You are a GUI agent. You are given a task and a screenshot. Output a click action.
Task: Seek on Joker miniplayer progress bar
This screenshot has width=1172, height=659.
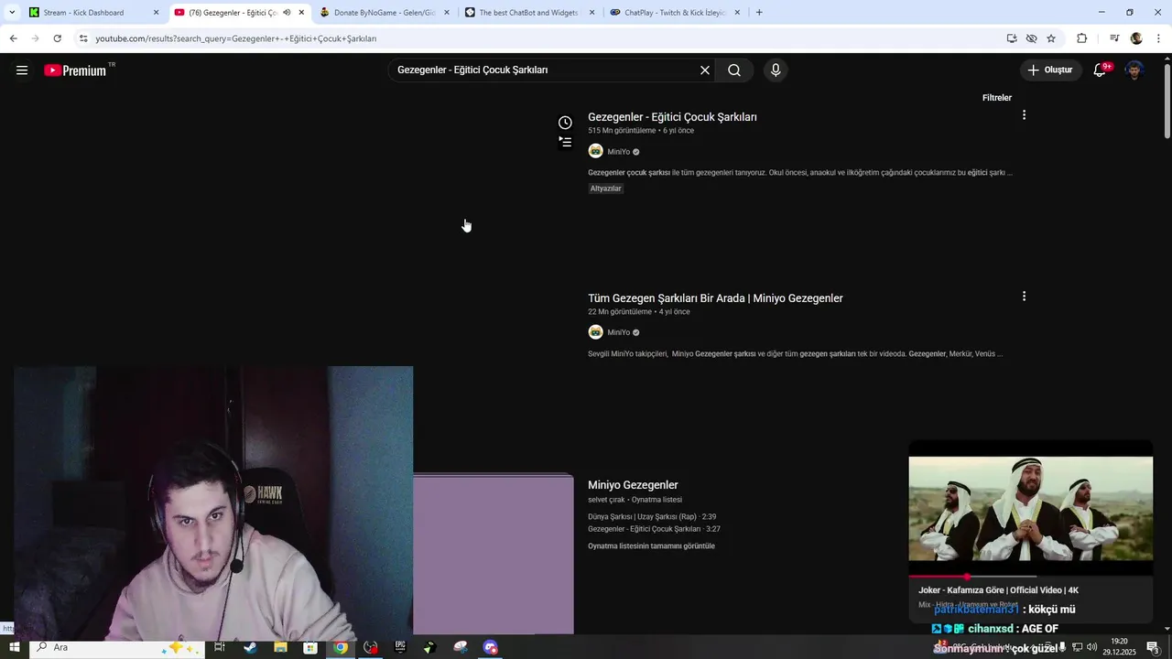pos(1031,577)
